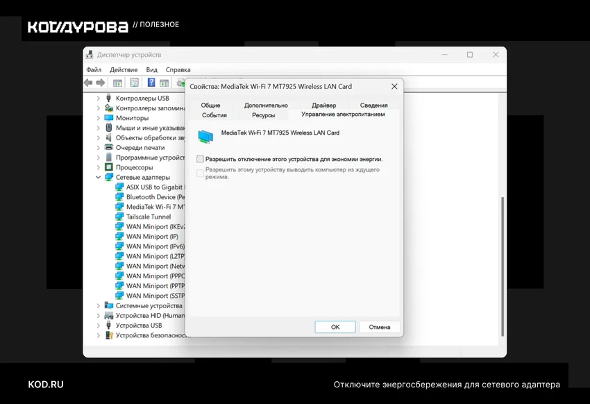Expand Мыши и иные указывающие category
This screenshot has width=590, height=404.
pyautogui.click(x=98, y=128)
